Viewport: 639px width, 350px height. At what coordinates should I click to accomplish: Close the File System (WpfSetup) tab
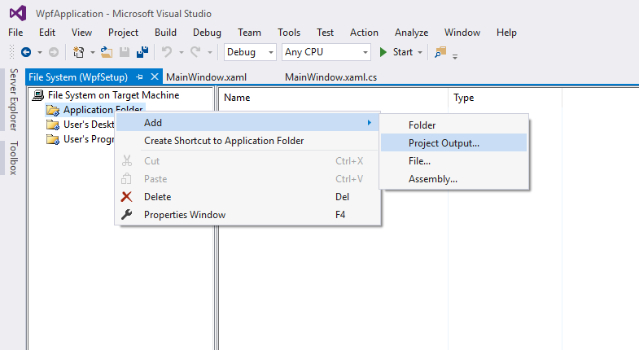[x=155, y=77]
